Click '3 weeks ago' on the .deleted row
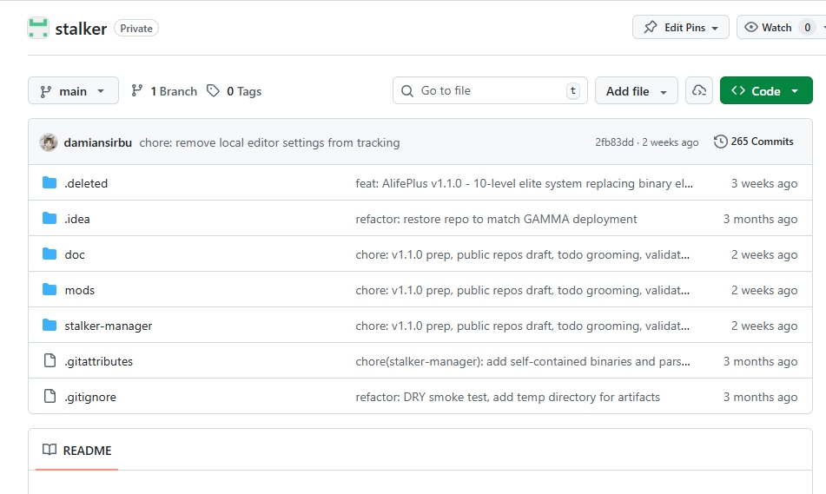 click(763, 183)
